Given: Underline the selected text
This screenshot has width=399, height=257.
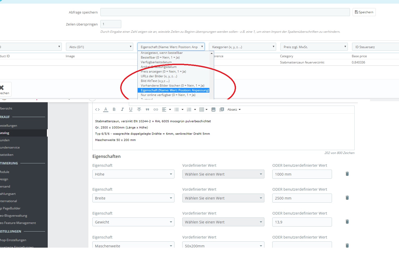Looking at the screenshot, I should [131, 110].
